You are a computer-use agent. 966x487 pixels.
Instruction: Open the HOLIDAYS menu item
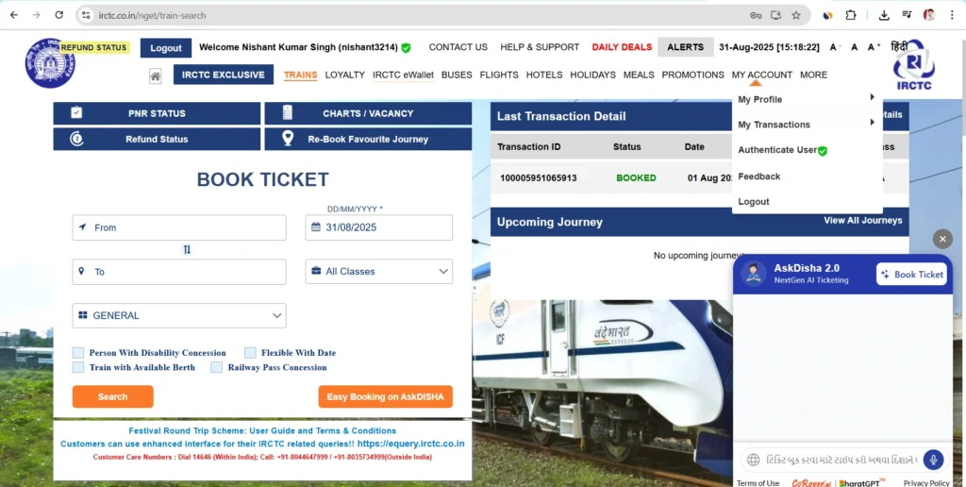point(592,75)
